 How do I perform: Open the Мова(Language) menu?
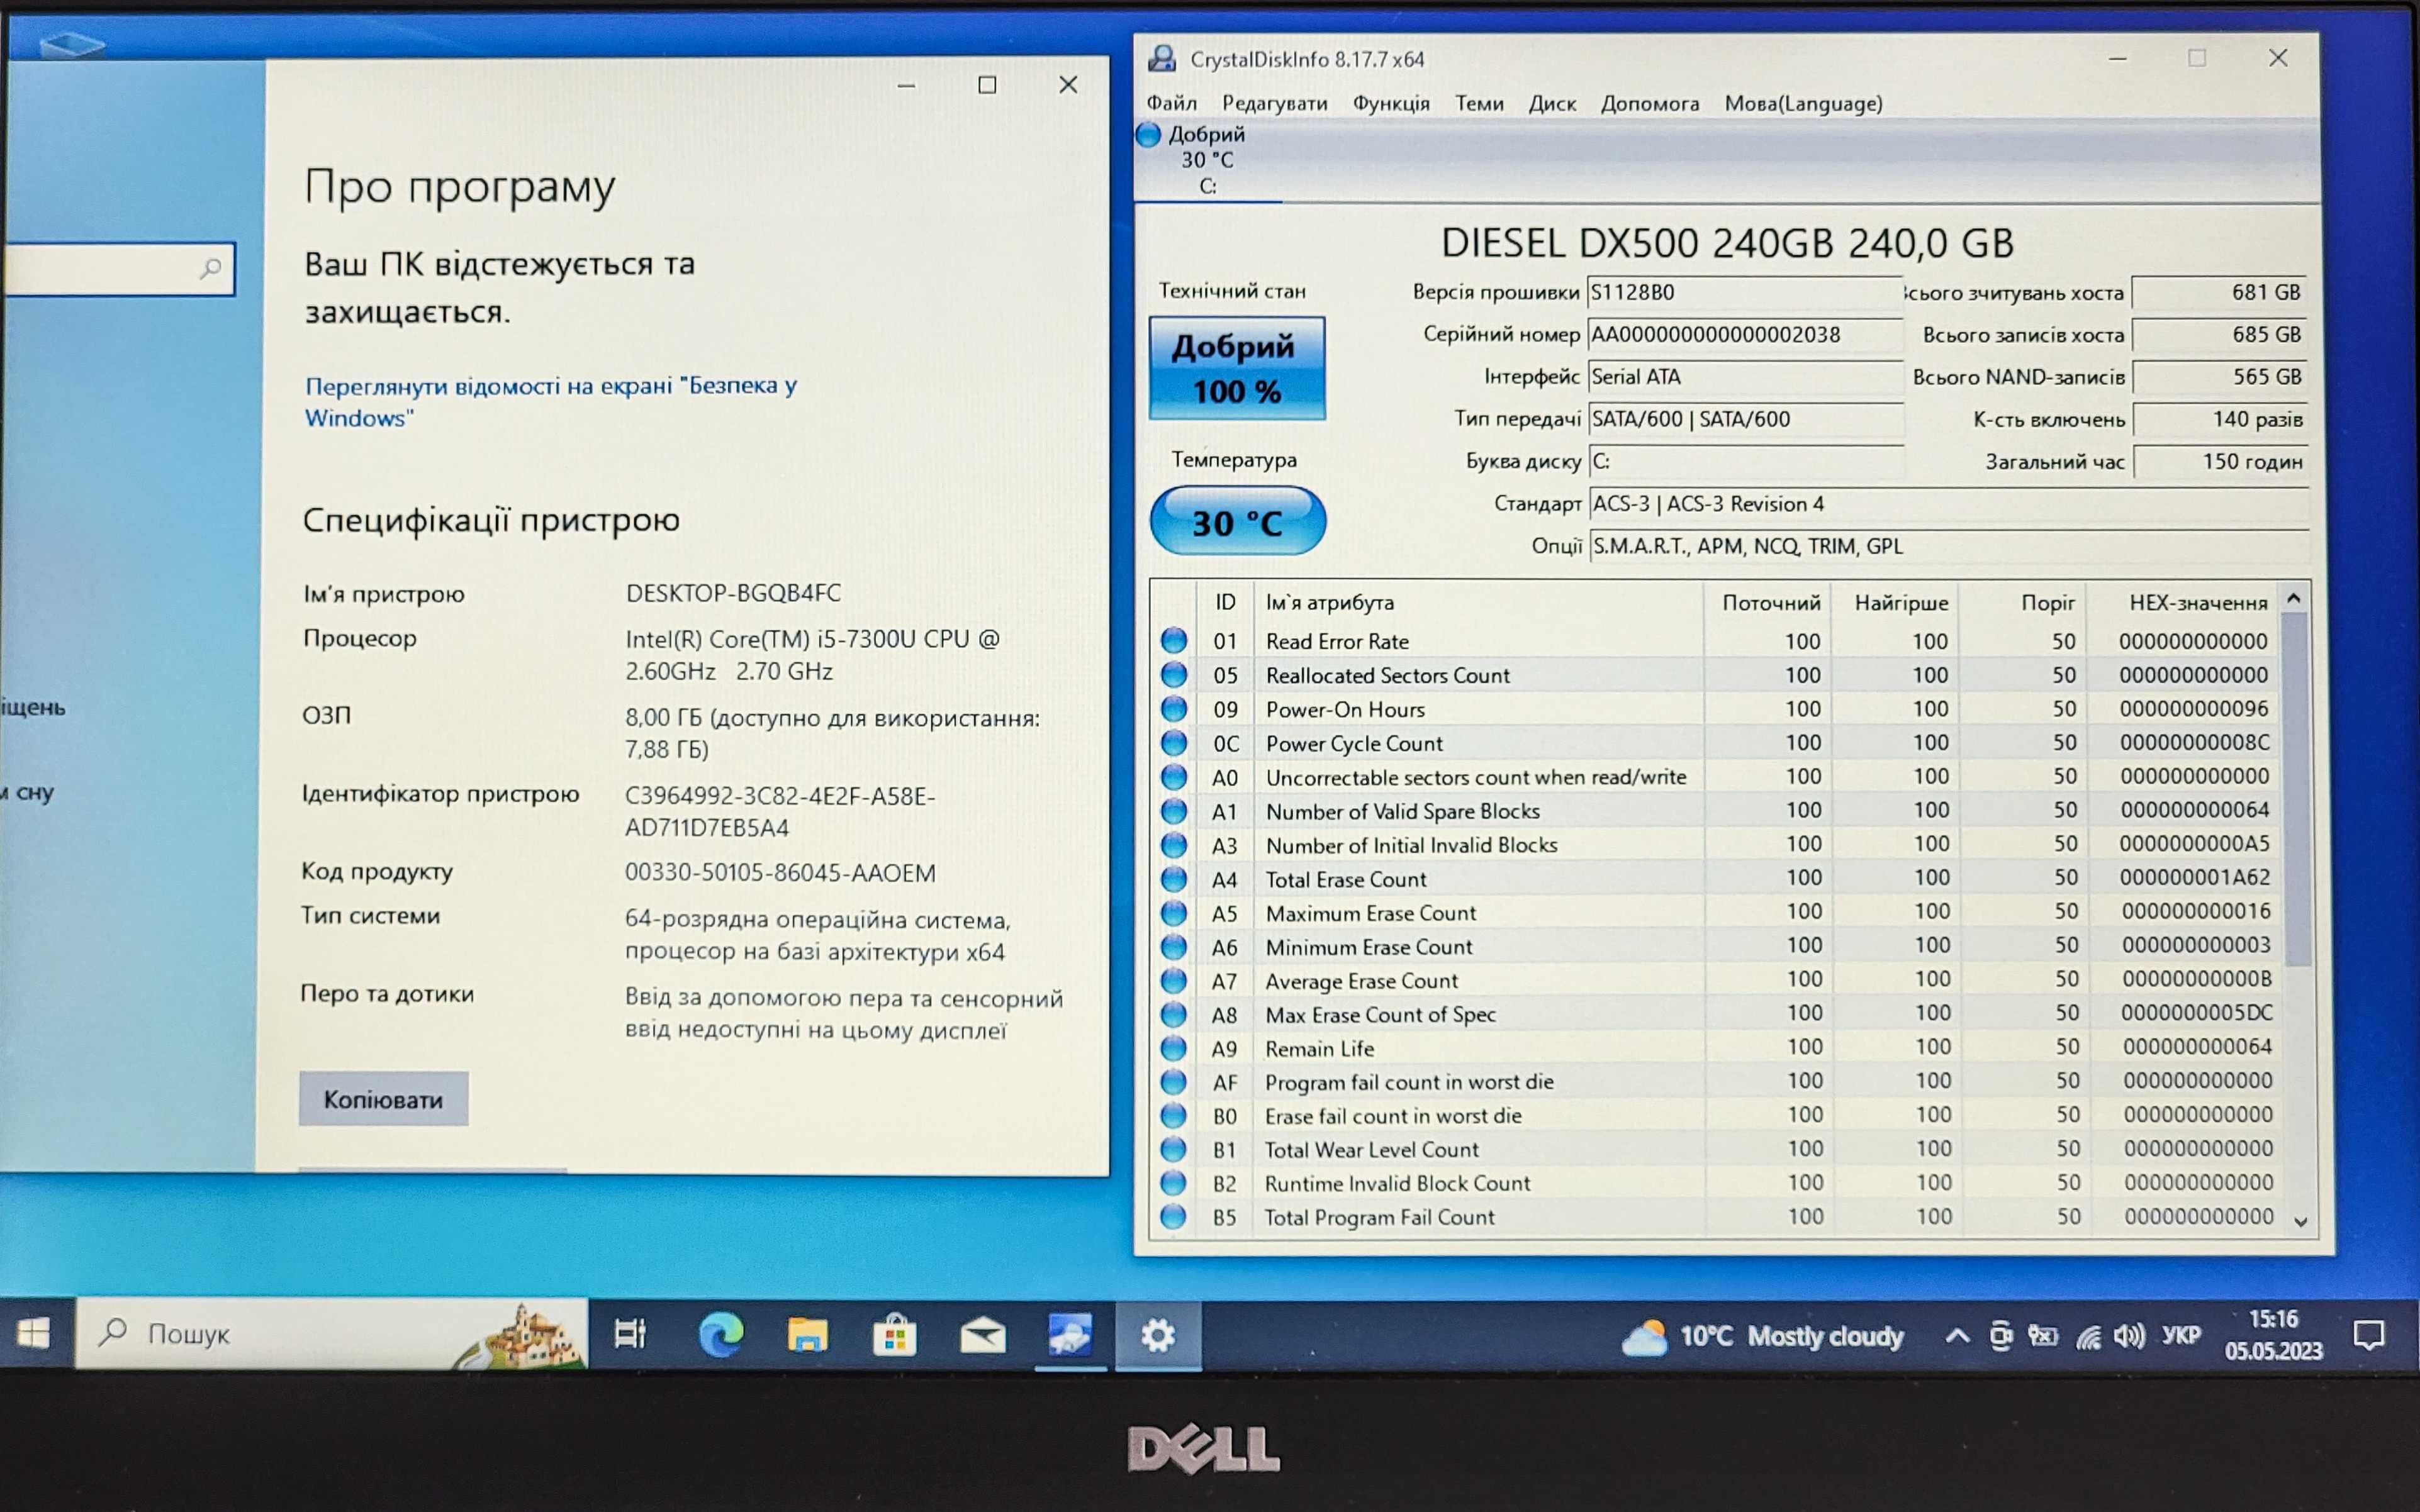1803,103
